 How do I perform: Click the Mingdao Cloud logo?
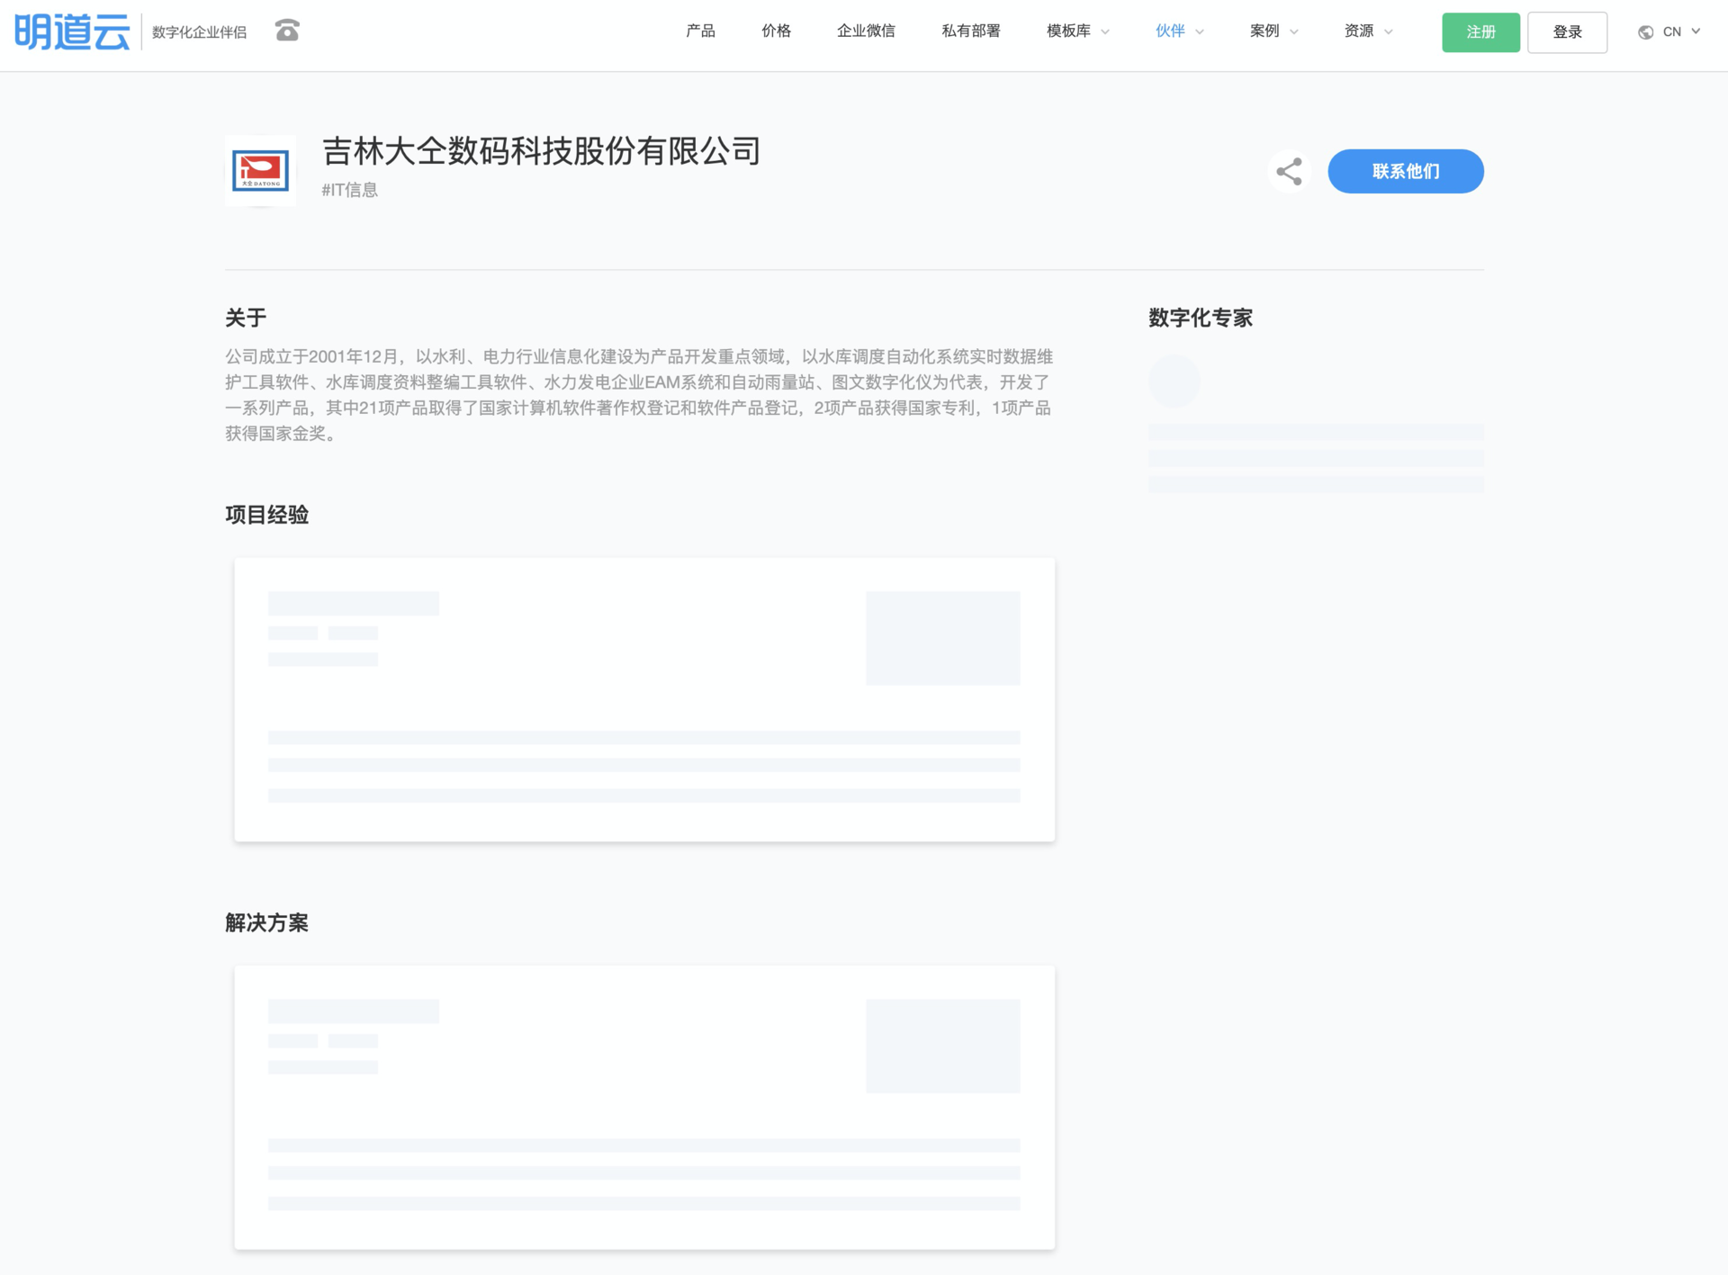pyautogui.click(x=72, y=31)
